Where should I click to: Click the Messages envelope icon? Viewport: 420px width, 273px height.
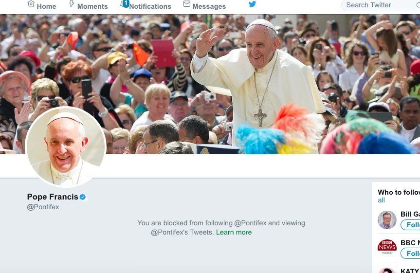(187, 4)
